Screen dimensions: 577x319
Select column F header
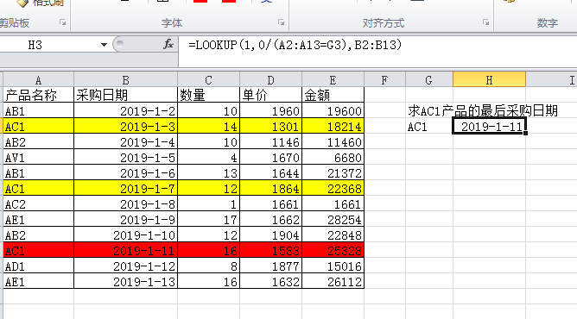point(384,80)
